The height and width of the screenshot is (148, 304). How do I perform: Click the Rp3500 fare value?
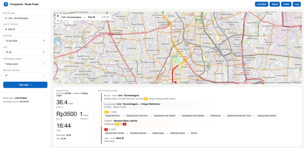click(66, 114)
